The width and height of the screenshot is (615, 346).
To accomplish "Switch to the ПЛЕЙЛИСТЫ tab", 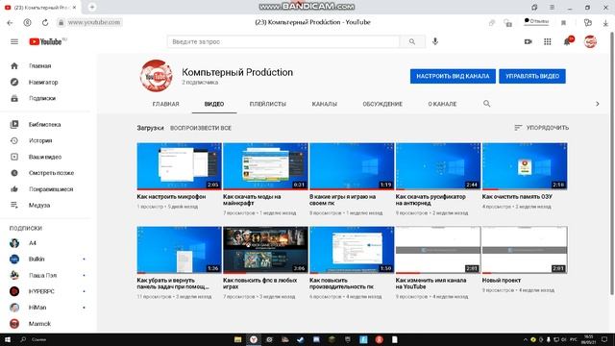I will click(268, 104).
